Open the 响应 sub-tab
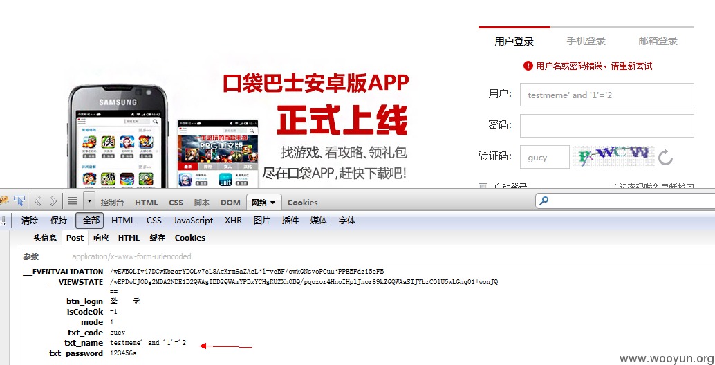The image size is (715, 365). [x=101, y=238]
